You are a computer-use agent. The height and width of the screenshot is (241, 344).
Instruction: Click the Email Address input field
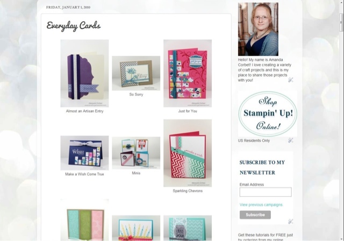click(266, 192)
